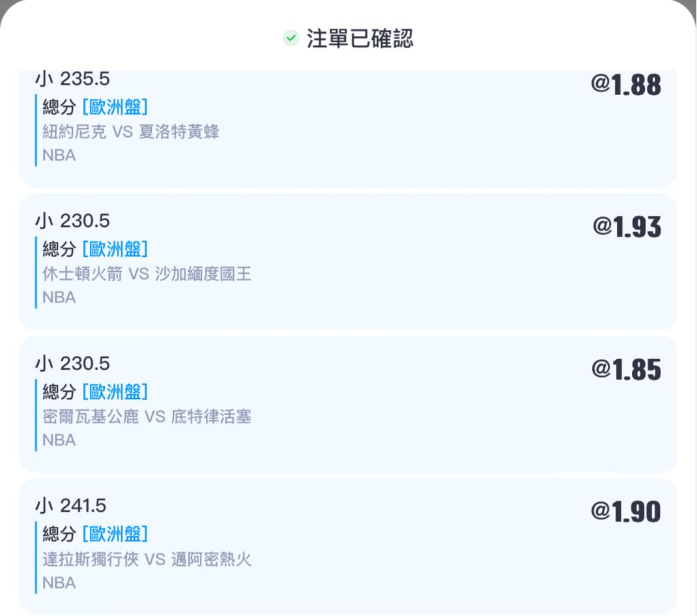
Task: Open 歐洲盤 link in the 紐約尼克 bet
Action: pyautogui.click(x=115, y=107)
